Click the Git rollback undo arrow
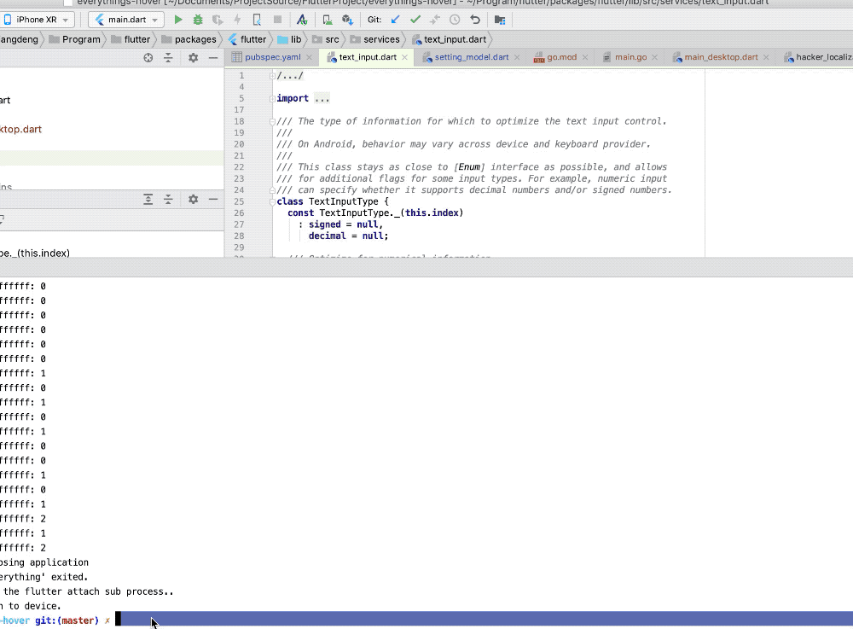Viewport: 853px width, 629px height. point(475,20)
